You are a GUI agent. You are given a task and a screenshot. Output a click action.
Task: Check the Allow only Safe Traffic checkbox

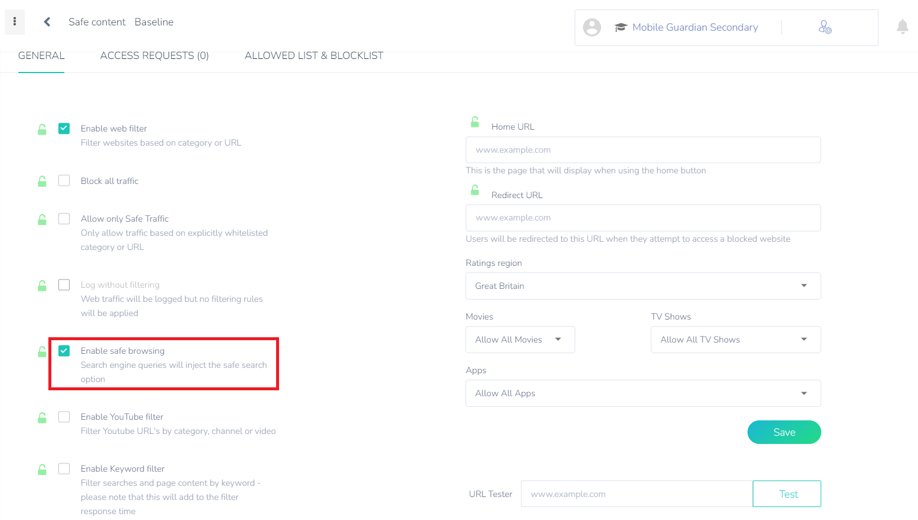64,219
